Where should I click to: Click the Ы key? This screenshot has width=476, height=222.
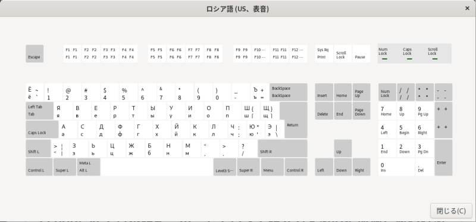point(157,111)
